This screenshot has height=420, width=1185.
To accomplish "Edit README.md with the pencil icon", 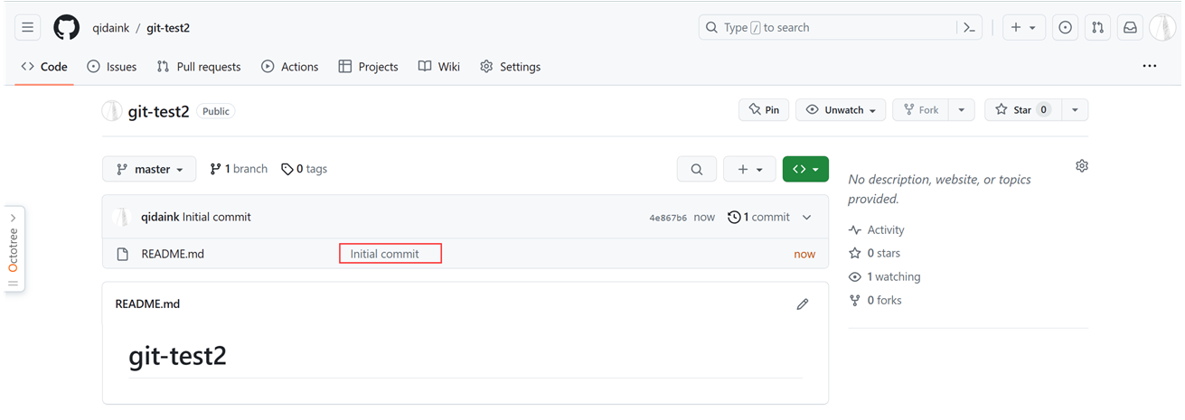I will [802, 304].
